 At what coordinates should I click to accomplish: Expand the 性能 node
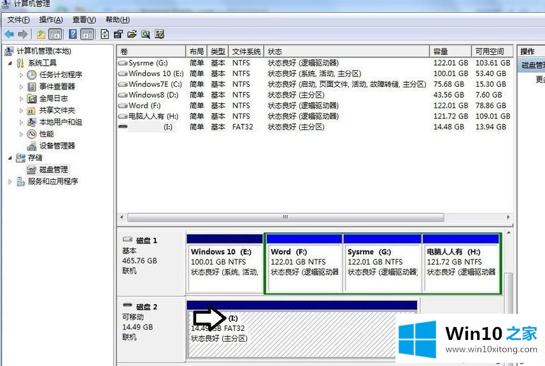(21, 134)
